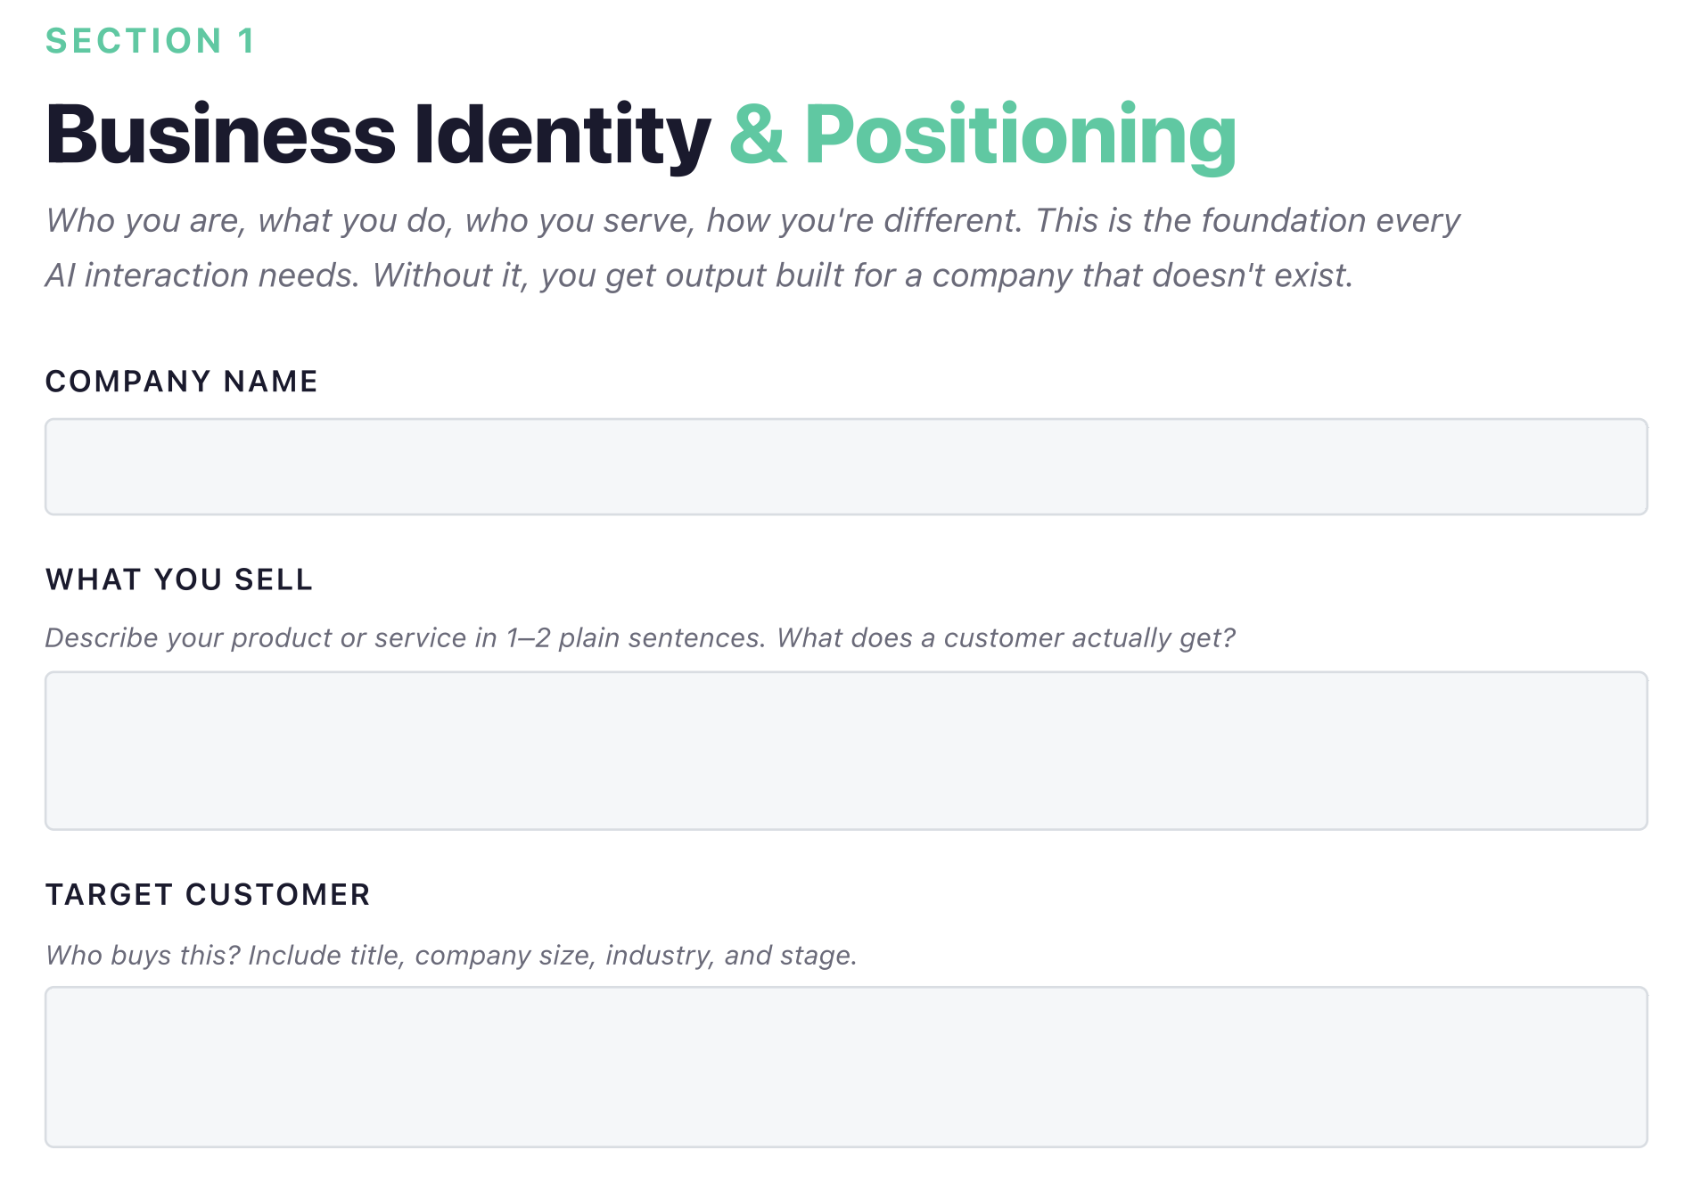
Task: Click the COMPANY NAME field label
Action: pyautogui.click(x=182, y=382)
